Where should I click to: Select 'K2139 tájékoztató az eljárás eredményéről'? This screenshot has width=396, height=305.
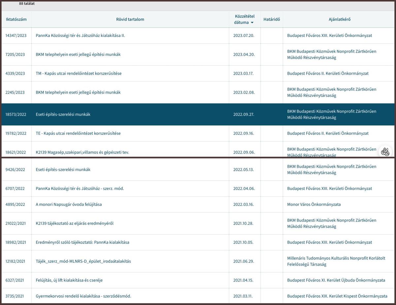75,223
